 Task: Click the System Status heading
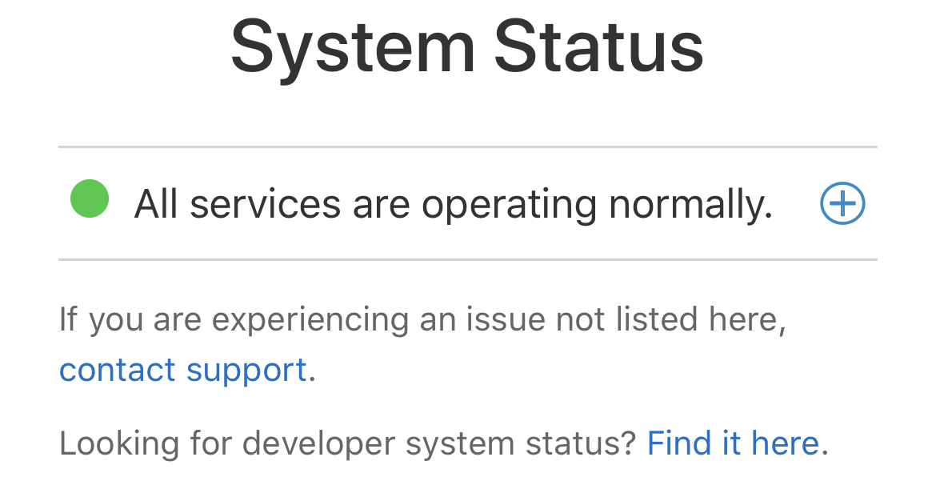[467, 48]
